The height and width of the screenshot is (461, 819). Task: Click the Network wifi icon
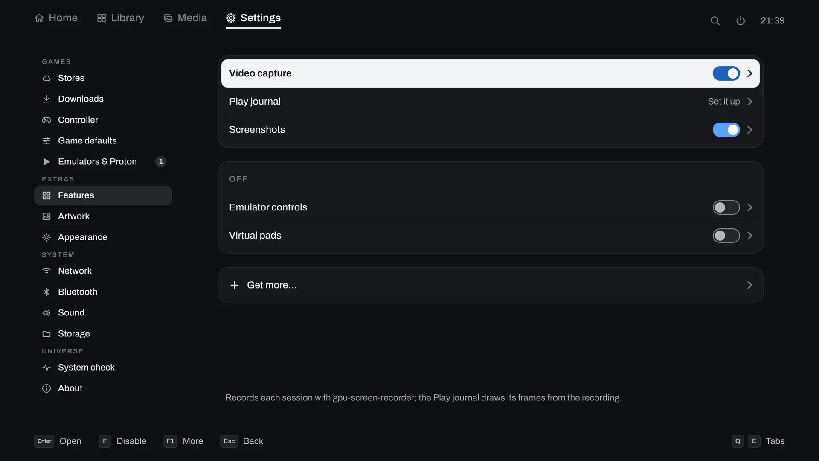pos(46,271)
